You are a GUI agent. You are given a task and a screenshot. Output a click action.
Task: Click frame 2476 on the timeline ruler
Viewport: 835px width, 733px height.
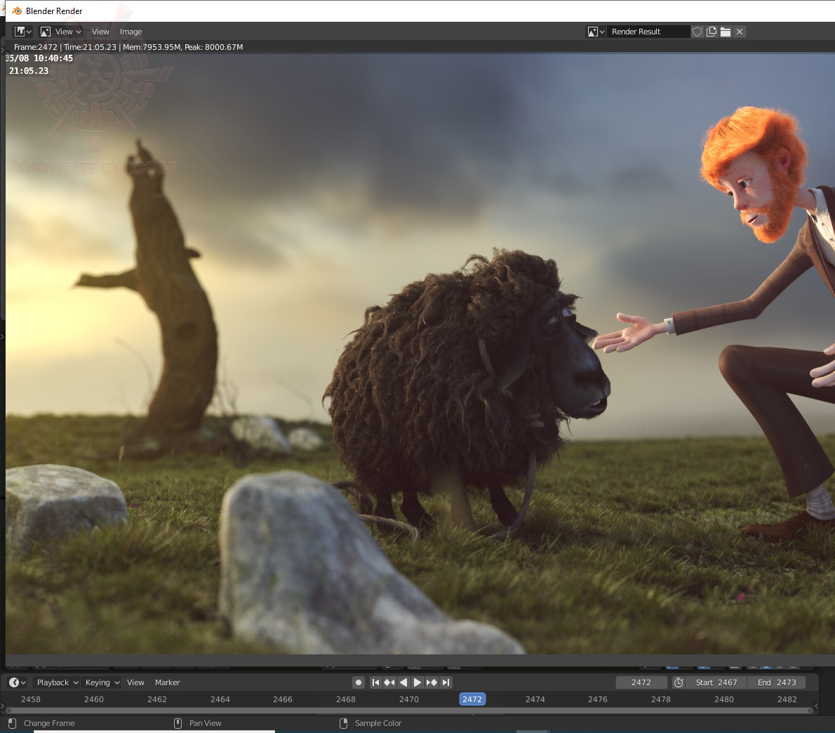(598, 699)
